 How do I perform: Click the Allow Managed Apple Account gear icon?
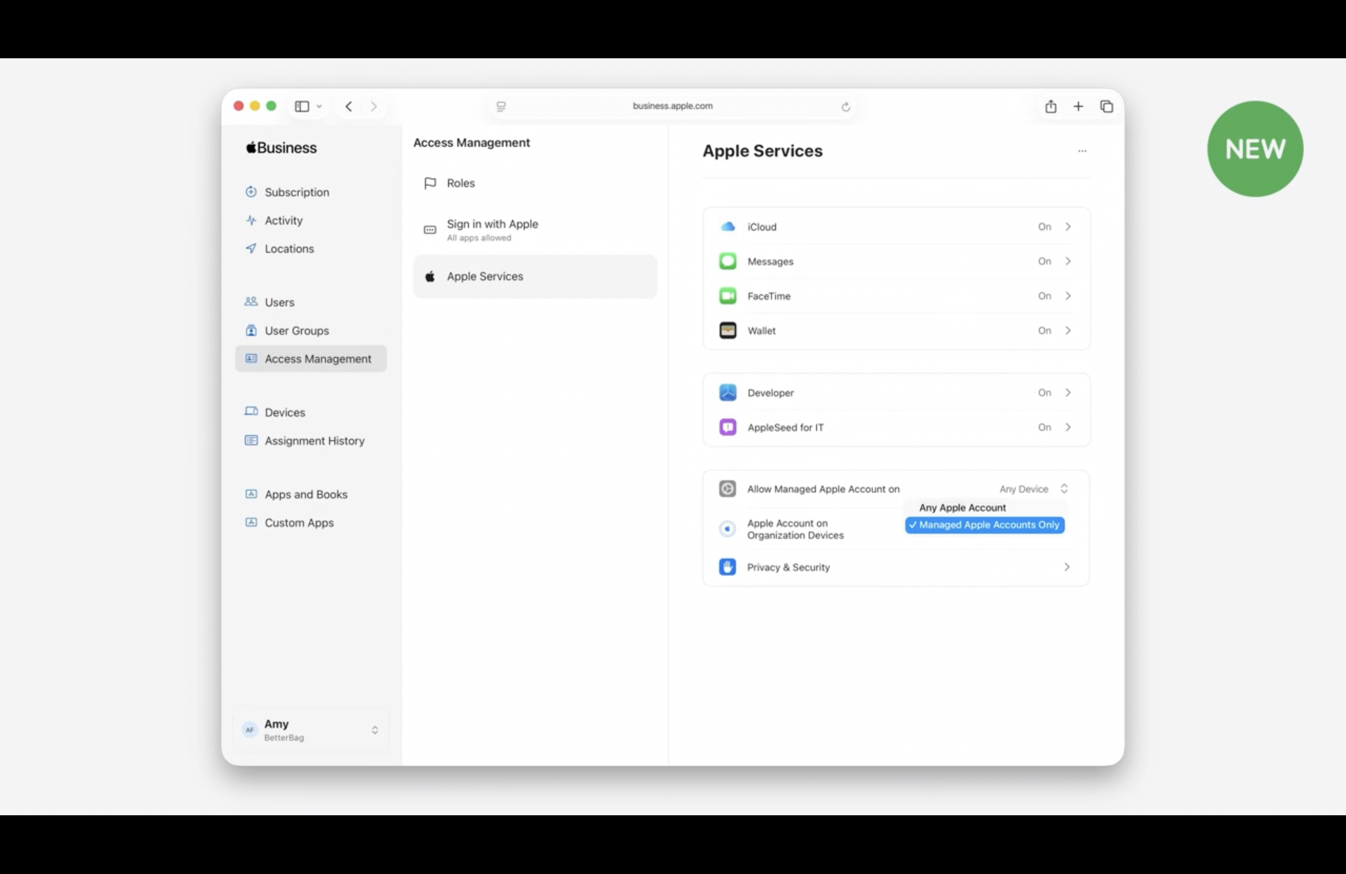coord(727,489)
